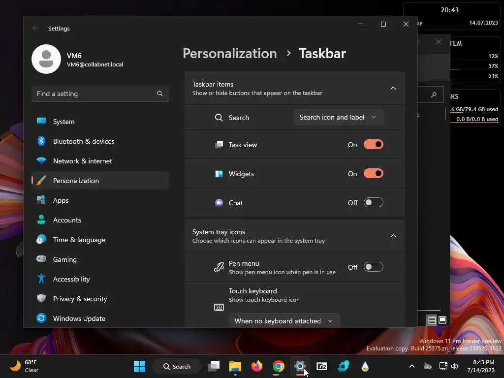Turn on the Chat toggle
The image size is (504, 378).
(x=373, y=202)
